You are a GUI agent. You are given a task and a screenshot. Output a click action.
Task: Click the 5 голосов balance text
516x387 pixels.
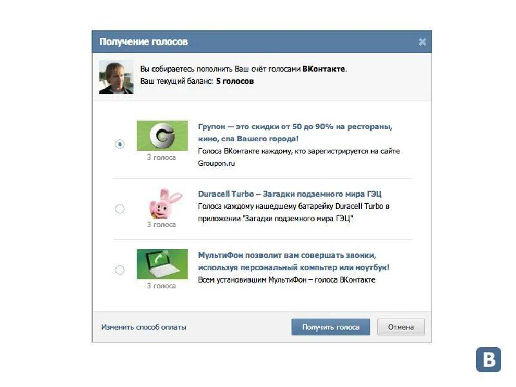[235, 81]
